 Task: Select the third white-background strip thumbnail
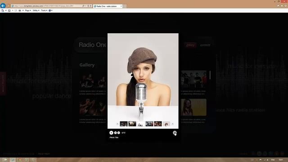(x=141, y=124)
